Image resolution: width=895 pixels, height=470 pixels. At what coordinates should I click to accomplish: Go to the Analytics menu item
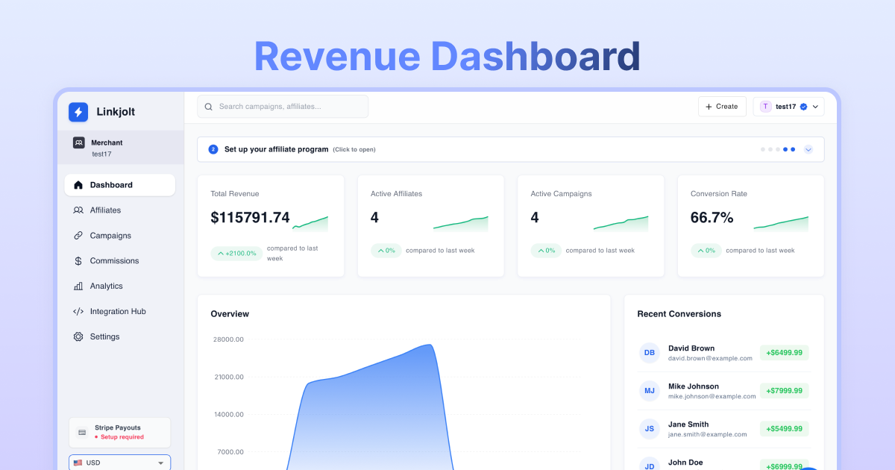pyautogui.click(x=106, y=286)
